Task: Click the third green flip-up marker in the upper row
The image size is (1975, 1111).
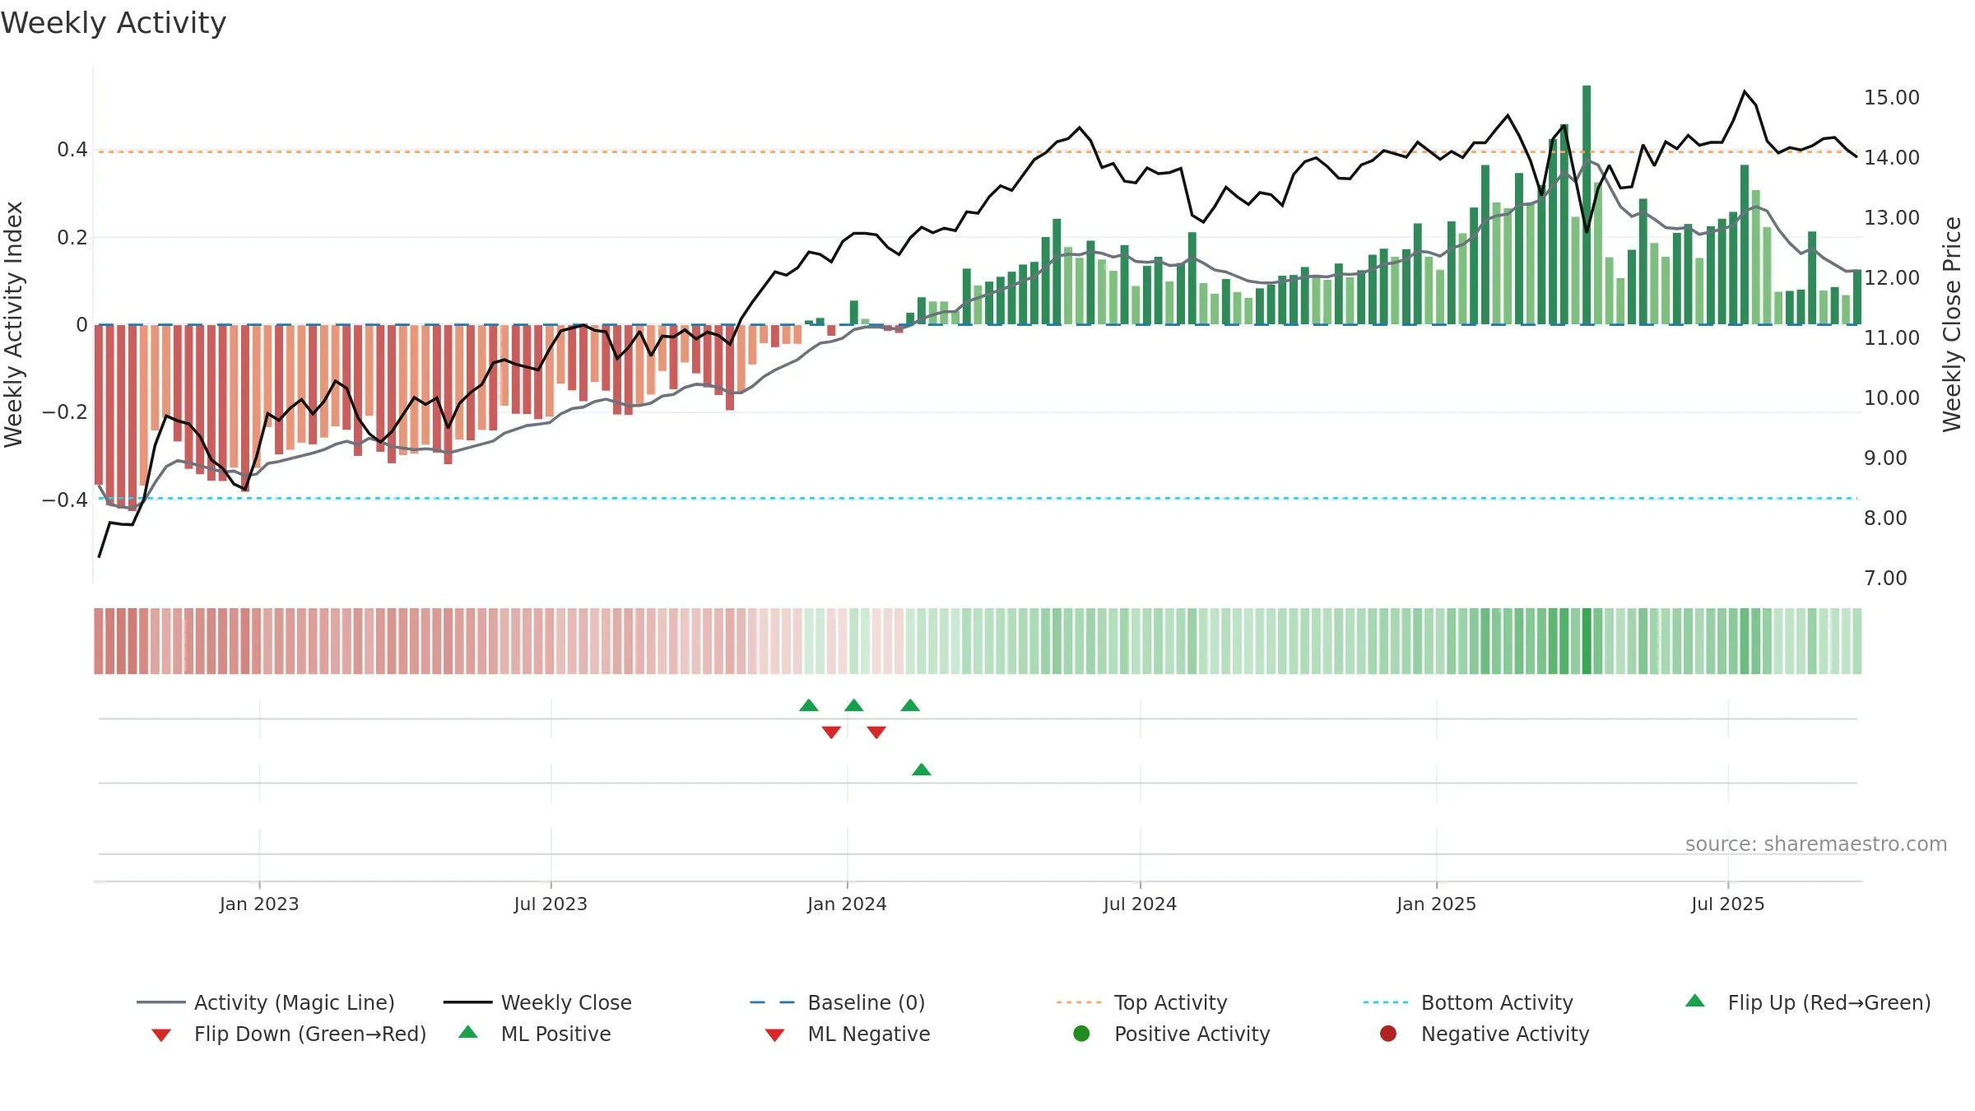Action: coord(910,705)
